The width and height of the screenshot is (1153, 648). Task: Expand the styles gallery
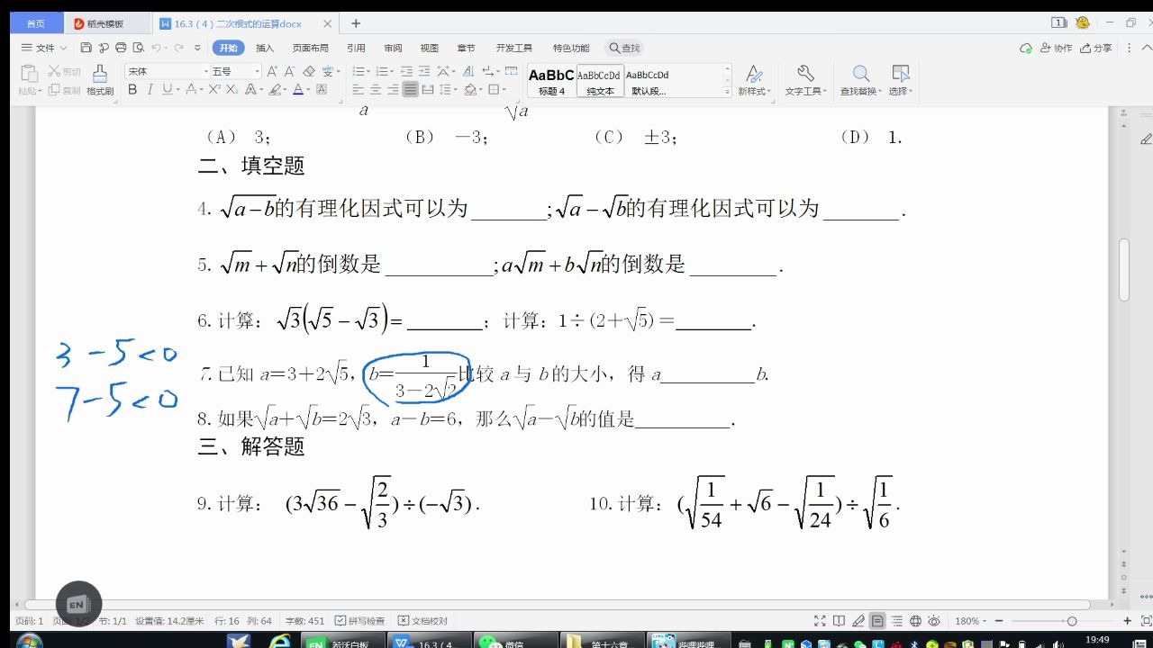click(x=727, y=93)
